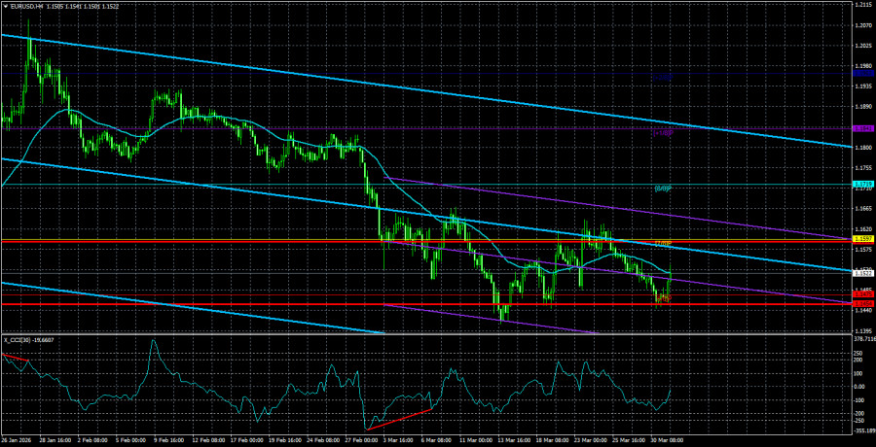This screenshot has height=447, width=876.
Task: Click the 26 Jan 2026 date label
Action: coord(21,440)
